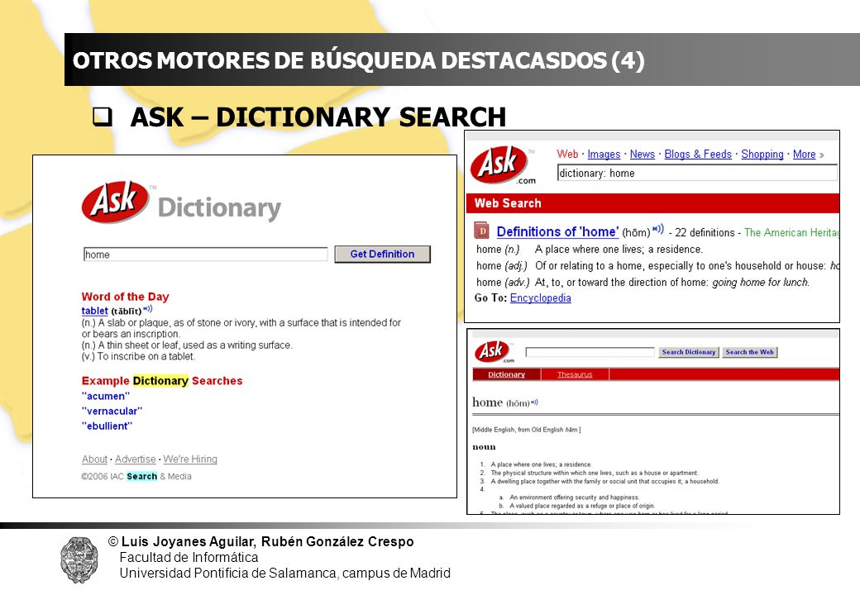Open the Advertise link
Image resolution: width=860 pixels, height=595 pixels.
coord(136,459)
